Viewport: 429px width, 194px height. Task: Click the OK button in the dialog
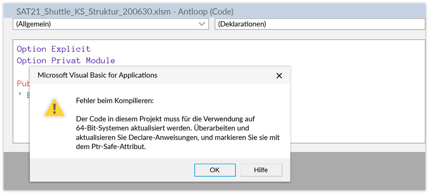pos(215,170)
